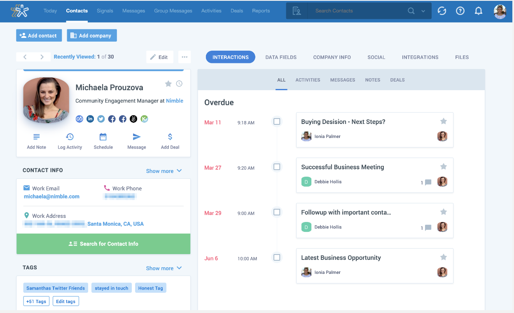Open the notifications bell
The image size is (514, 313).
point(478,11)
